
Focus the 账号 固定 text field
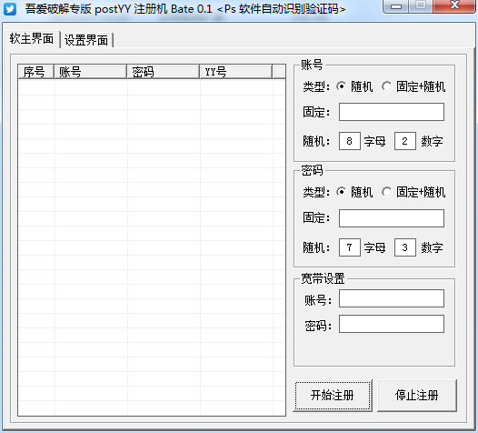pyautogui.click(x=392, y=112)
